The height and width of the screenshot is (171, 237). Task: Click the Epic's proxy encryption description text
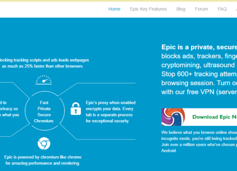coord(111,112)
